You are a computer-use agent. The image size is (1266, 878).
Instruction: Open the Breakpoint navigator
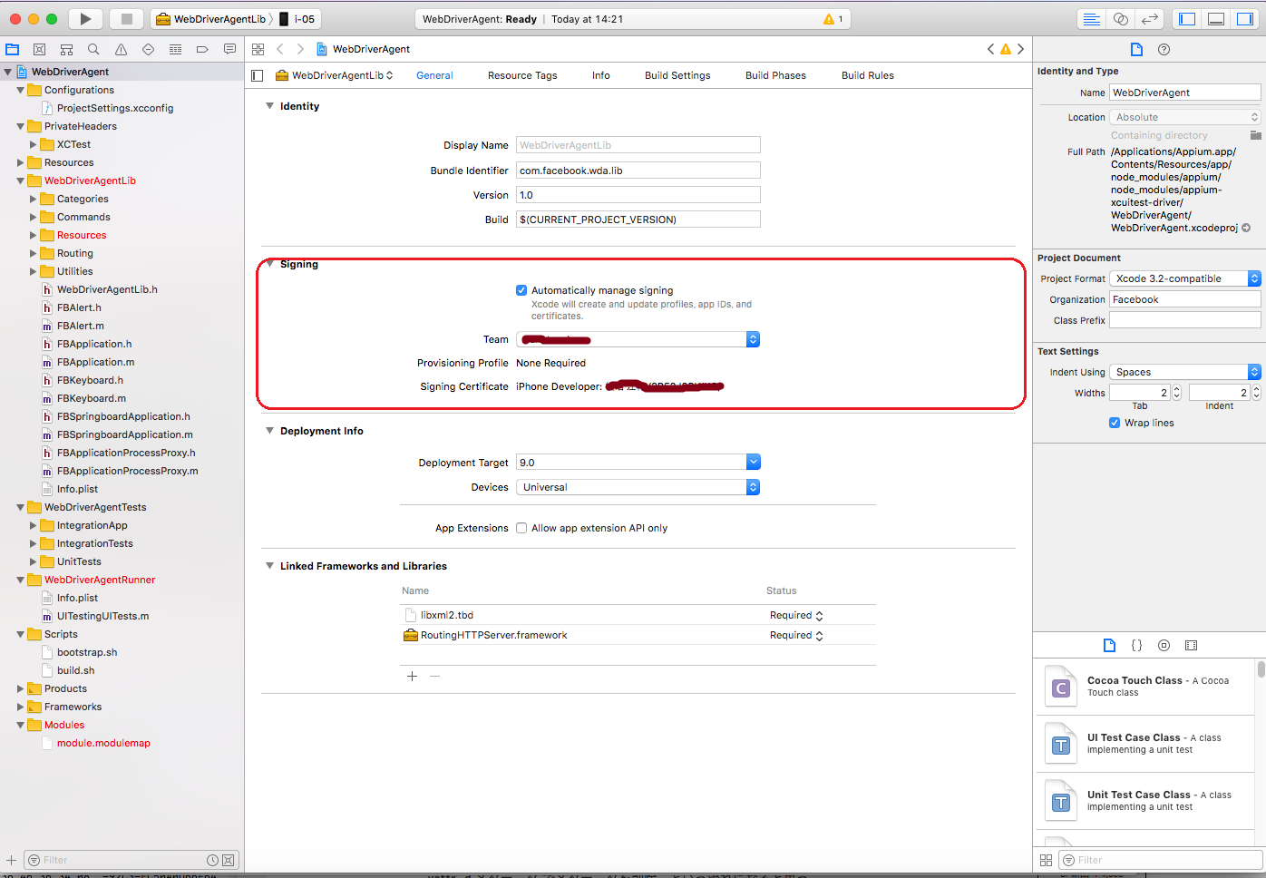click(x=202, y=48)
